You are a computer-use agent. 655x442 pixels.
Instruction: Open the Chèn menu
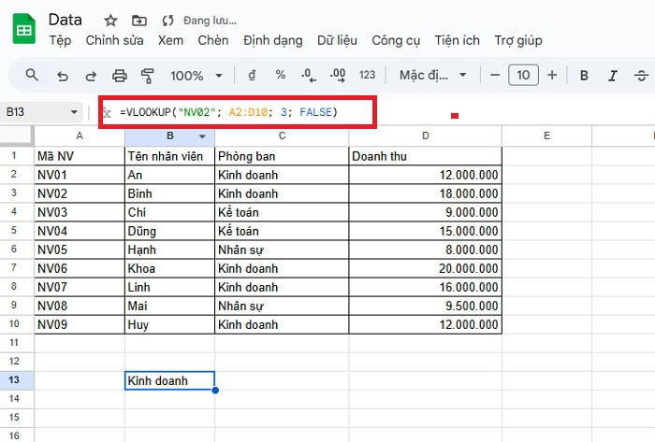[x=213, y=40]
